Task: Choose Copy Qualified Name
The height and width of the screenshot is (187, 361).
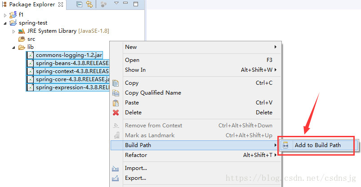Action: click(x=196, y=93)
